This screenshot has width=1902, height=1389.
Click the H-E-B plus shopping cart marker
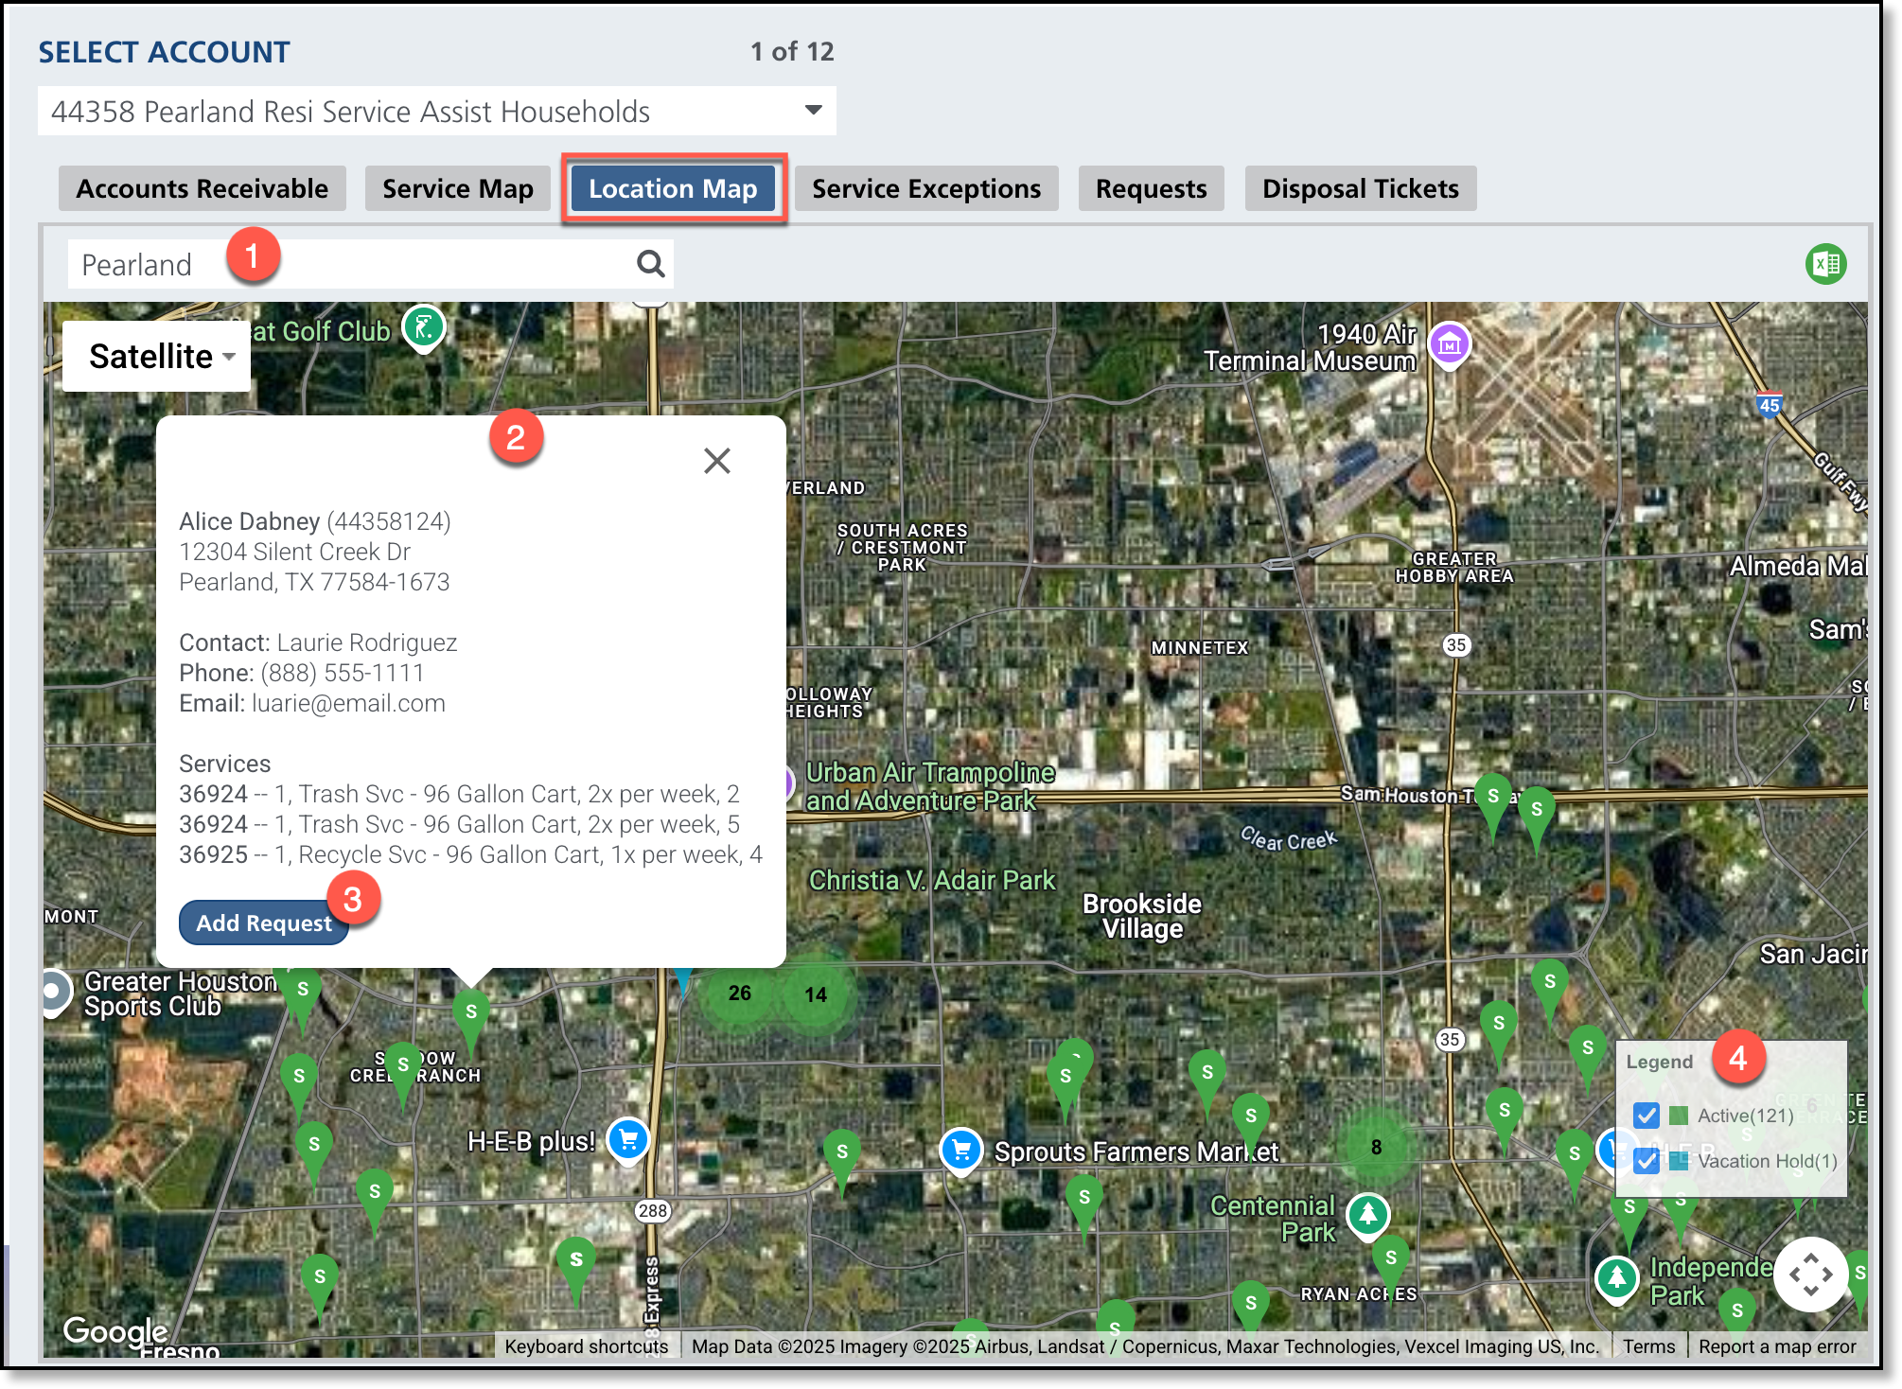tap(627, 1139)
